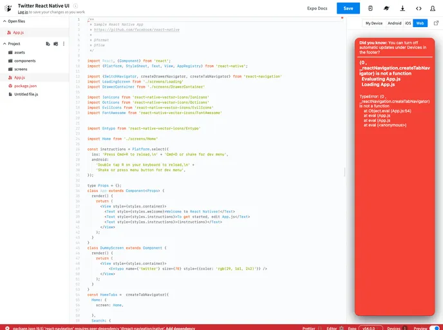Collapse the Project section
443x330 pixels.
(x=3, y=44)
